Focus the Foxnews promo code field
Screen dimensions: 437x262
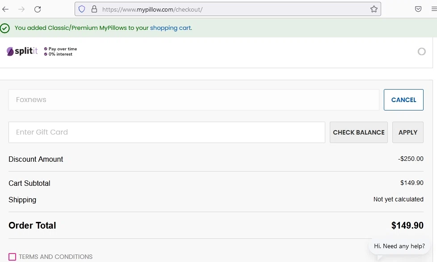[x=193, y=100]
